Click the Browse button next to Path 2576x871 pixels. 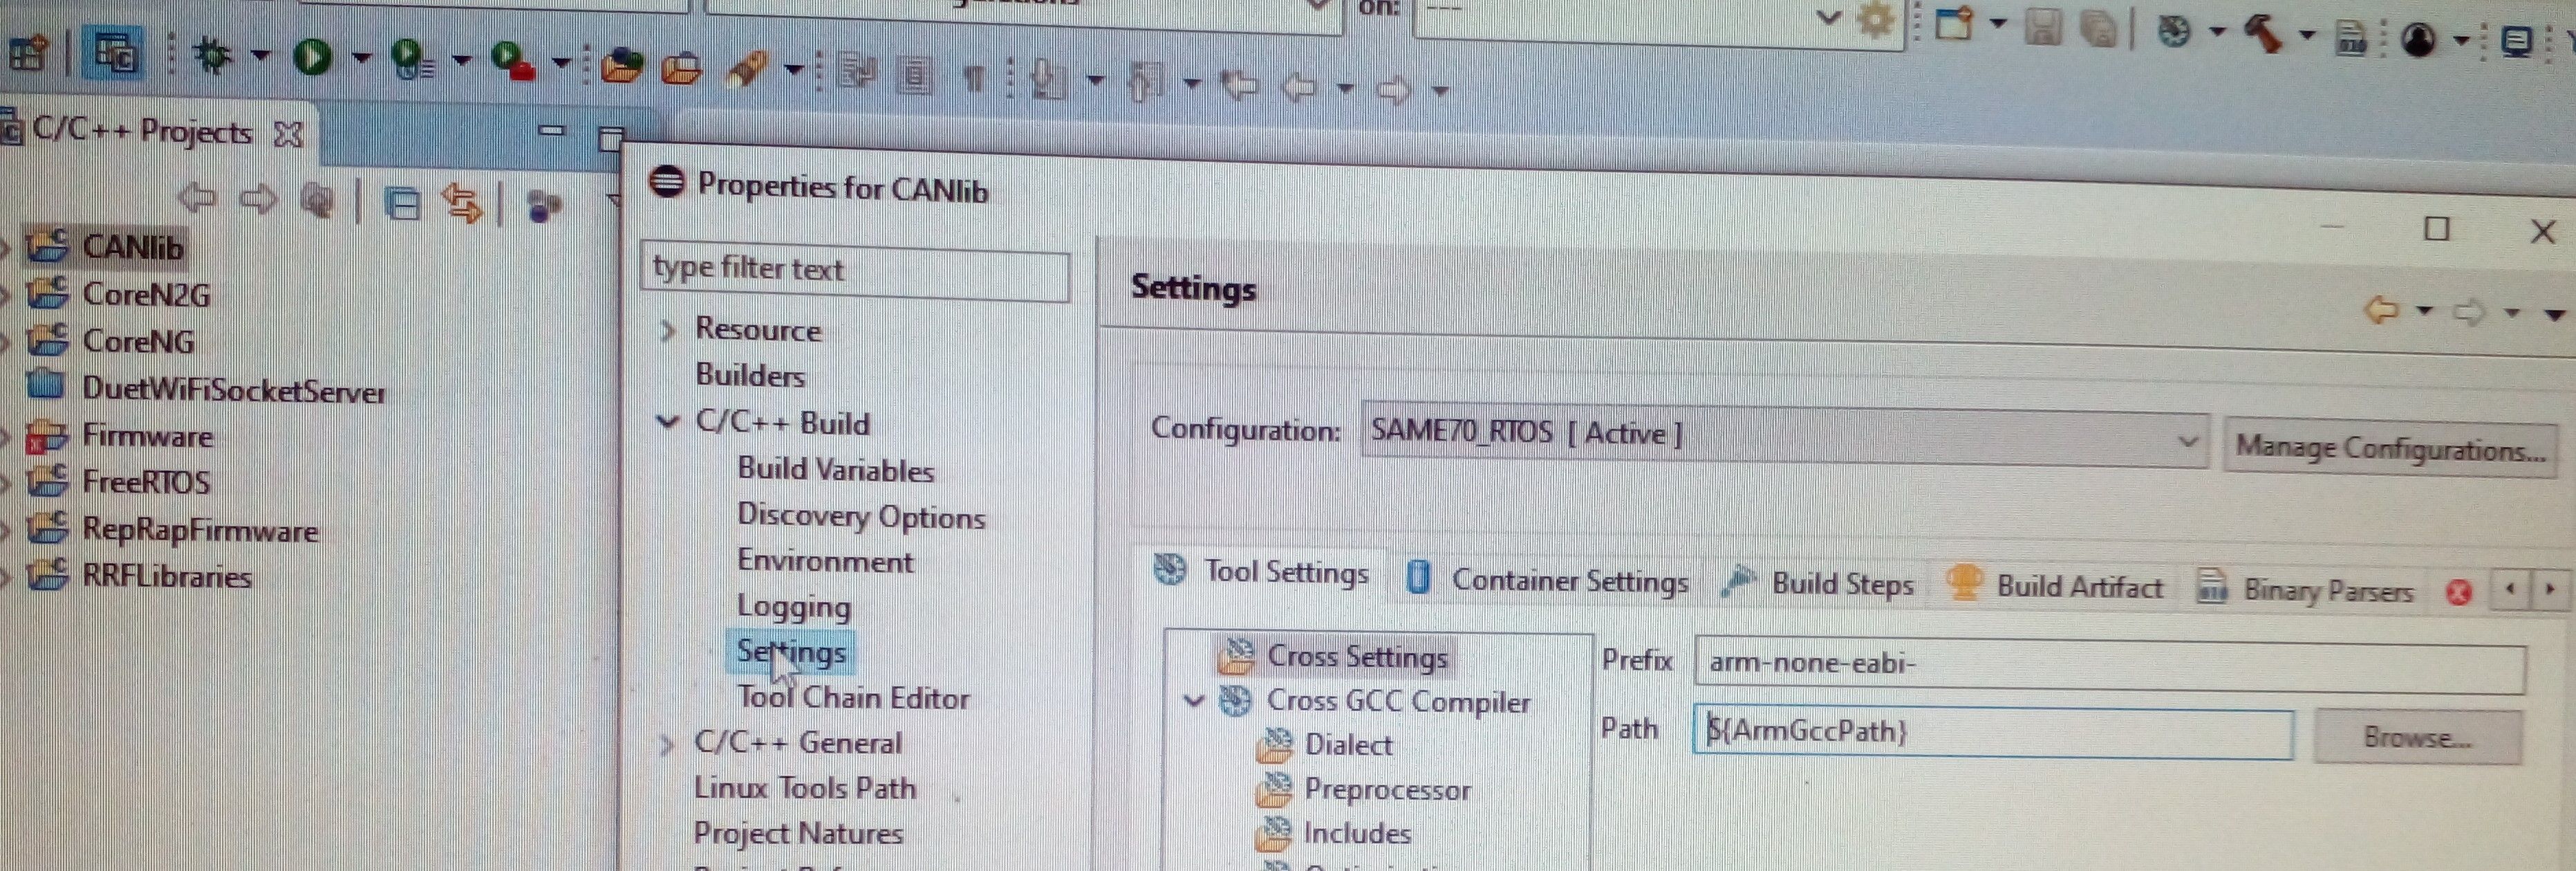(x=2418, y=738)
